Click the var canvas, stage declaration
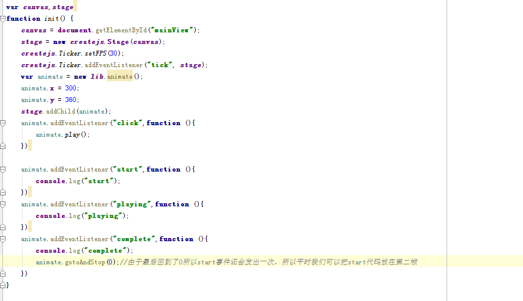Viewport: 523px width, 301px height. [x=40, y=7]
